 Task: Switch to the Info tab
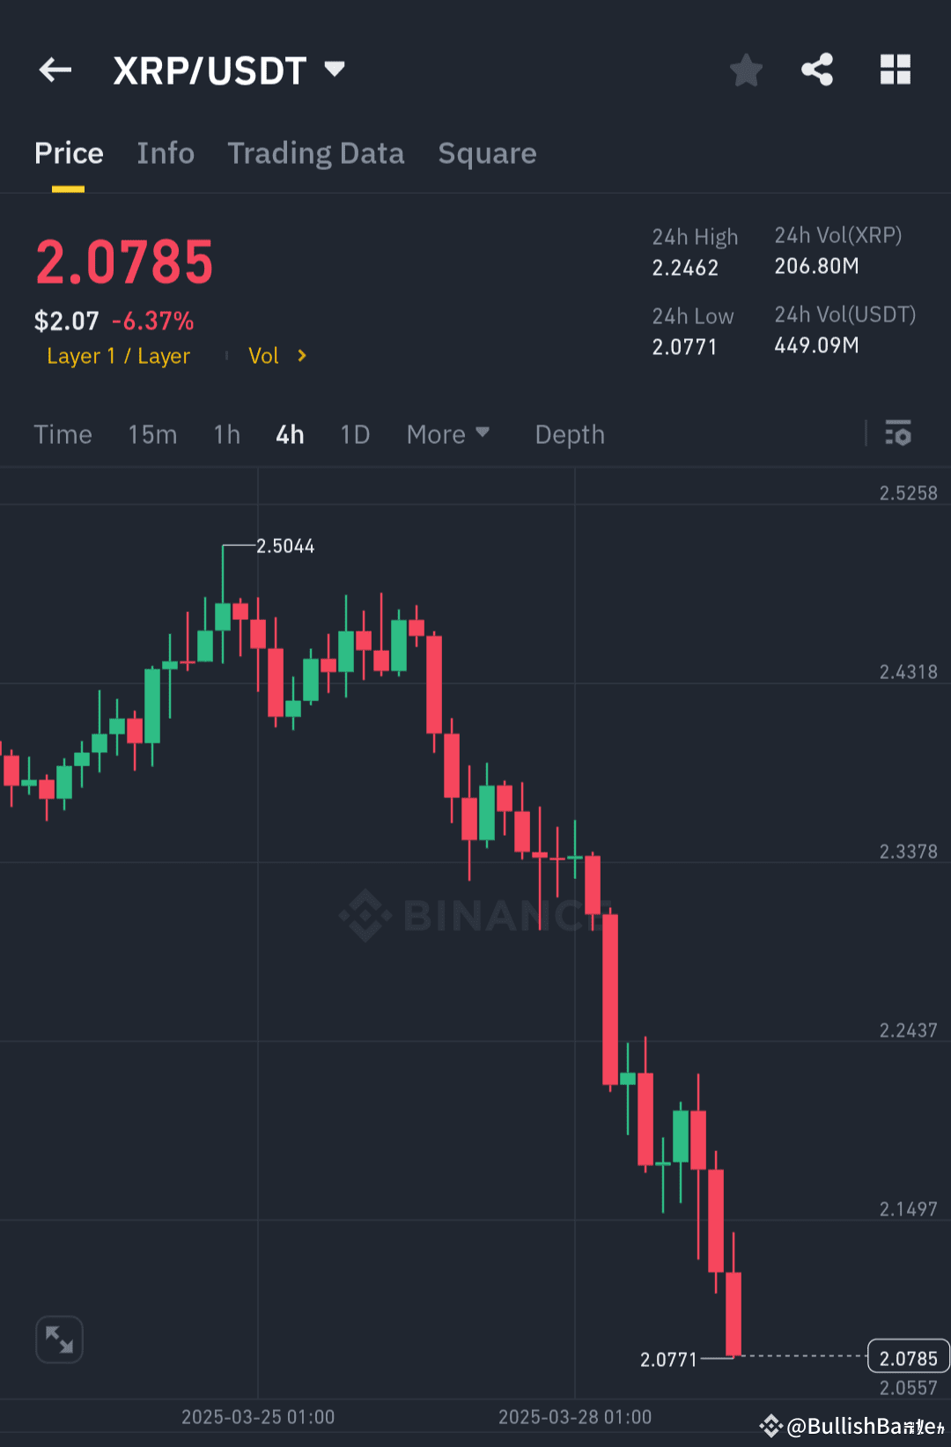click(x=166, y=152)
